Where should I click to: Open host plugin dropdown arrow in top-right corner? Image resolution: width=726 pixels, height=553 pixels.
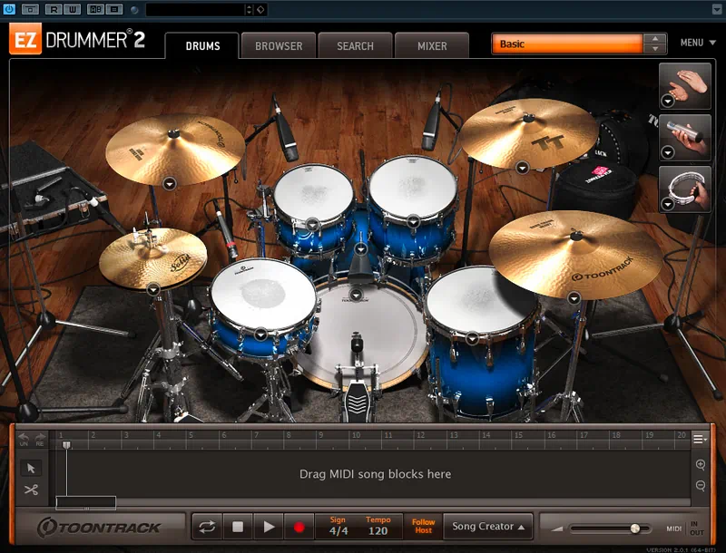[x=717, y=9]
